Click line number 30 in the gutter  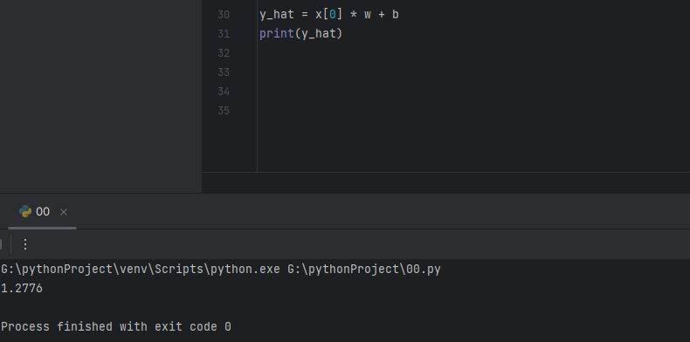[x=223, y=15]
